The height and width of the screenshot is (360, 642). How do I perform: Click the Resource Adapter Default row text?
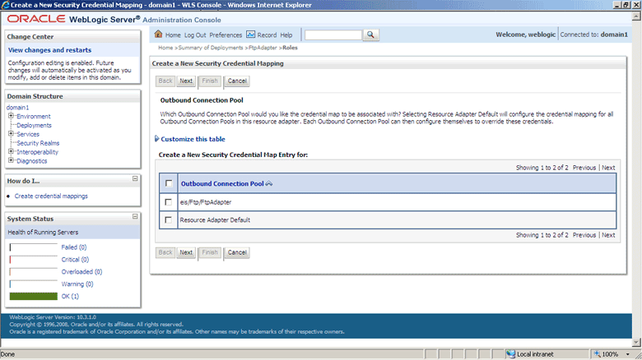(x=215, y=220)
